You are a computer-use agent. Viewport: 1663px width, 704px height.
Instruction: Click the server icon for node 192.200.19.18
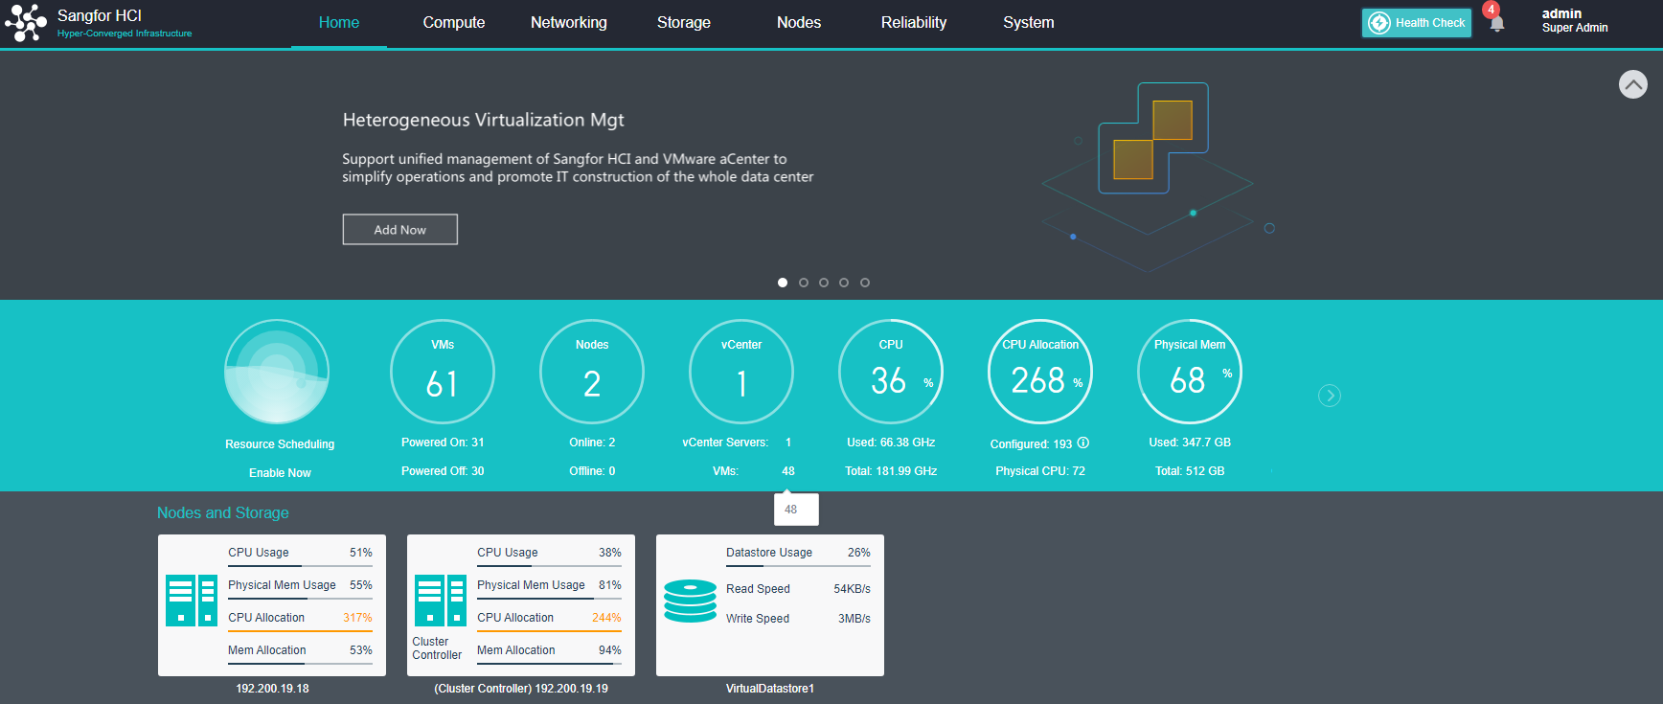coord(192,601)
